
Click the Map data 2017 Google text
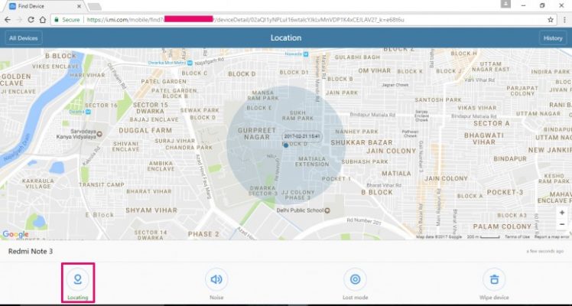(439, 237)
